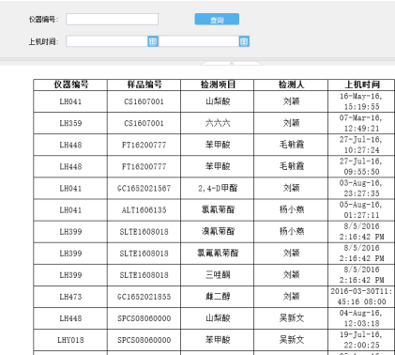Click the 上机时间 column header

361,85
